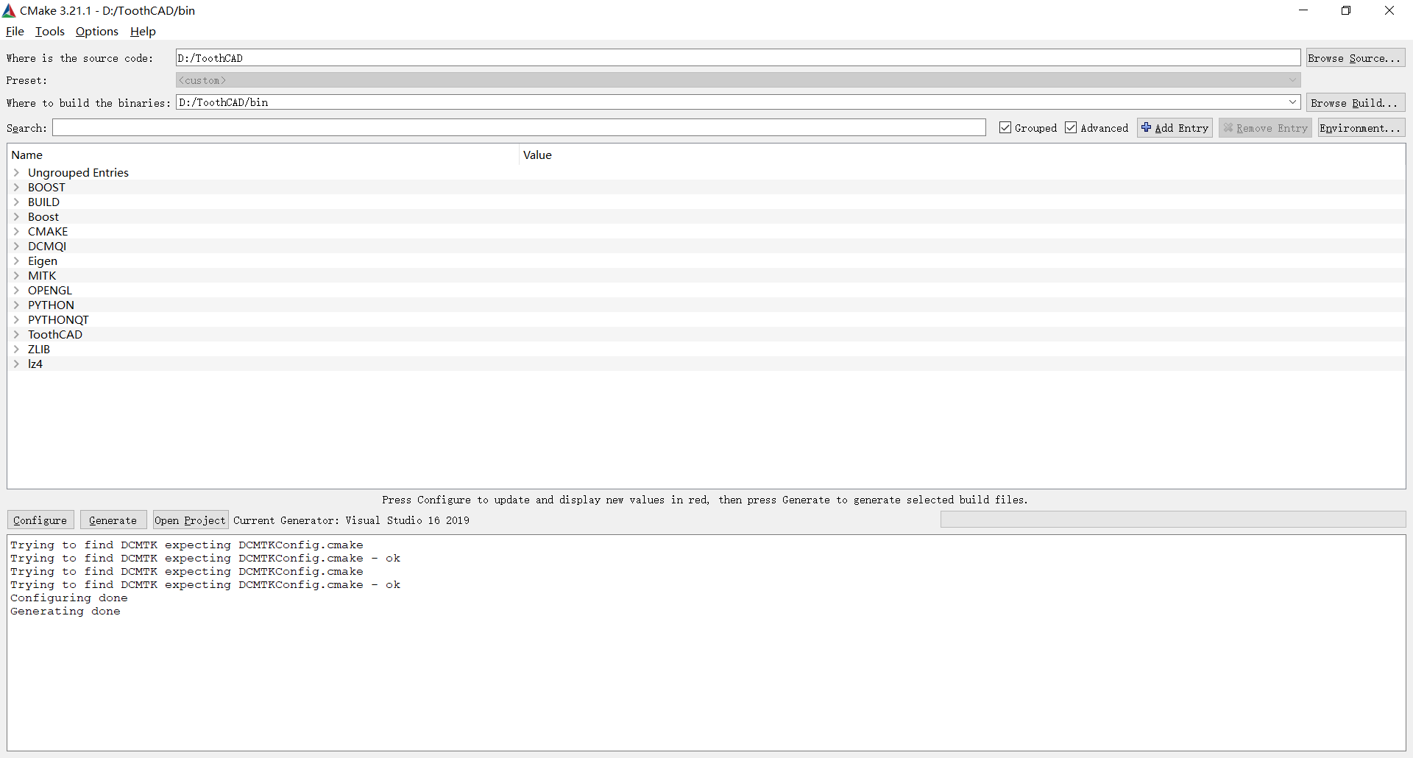Expand the MITK group
The image size is (1413, 758).
16,275
